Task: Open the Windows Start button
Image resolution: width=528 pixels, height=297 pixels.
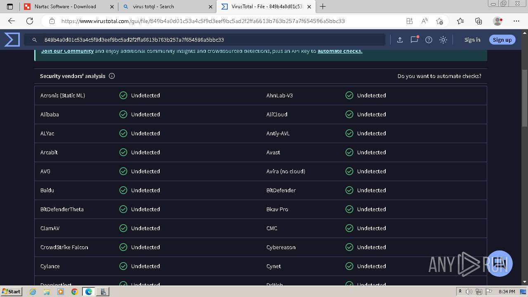Action: [x=11, y=291]
